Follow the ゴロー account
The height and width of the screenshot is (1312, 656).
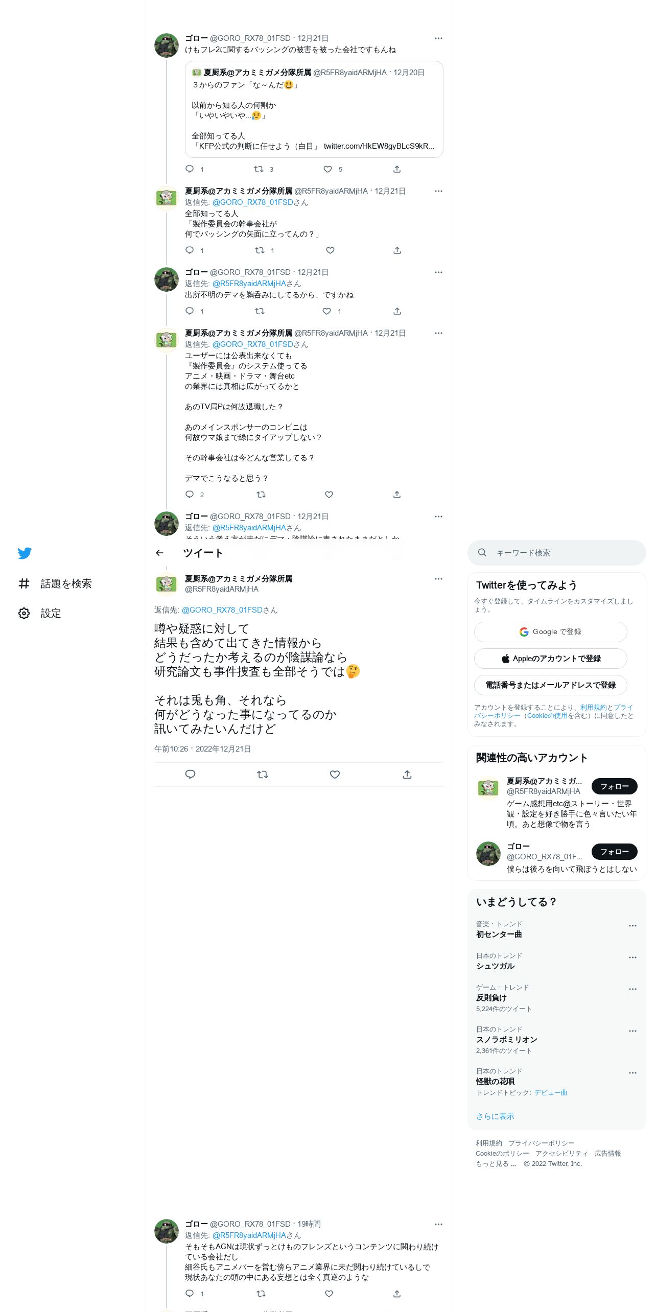tap(614, 852)
